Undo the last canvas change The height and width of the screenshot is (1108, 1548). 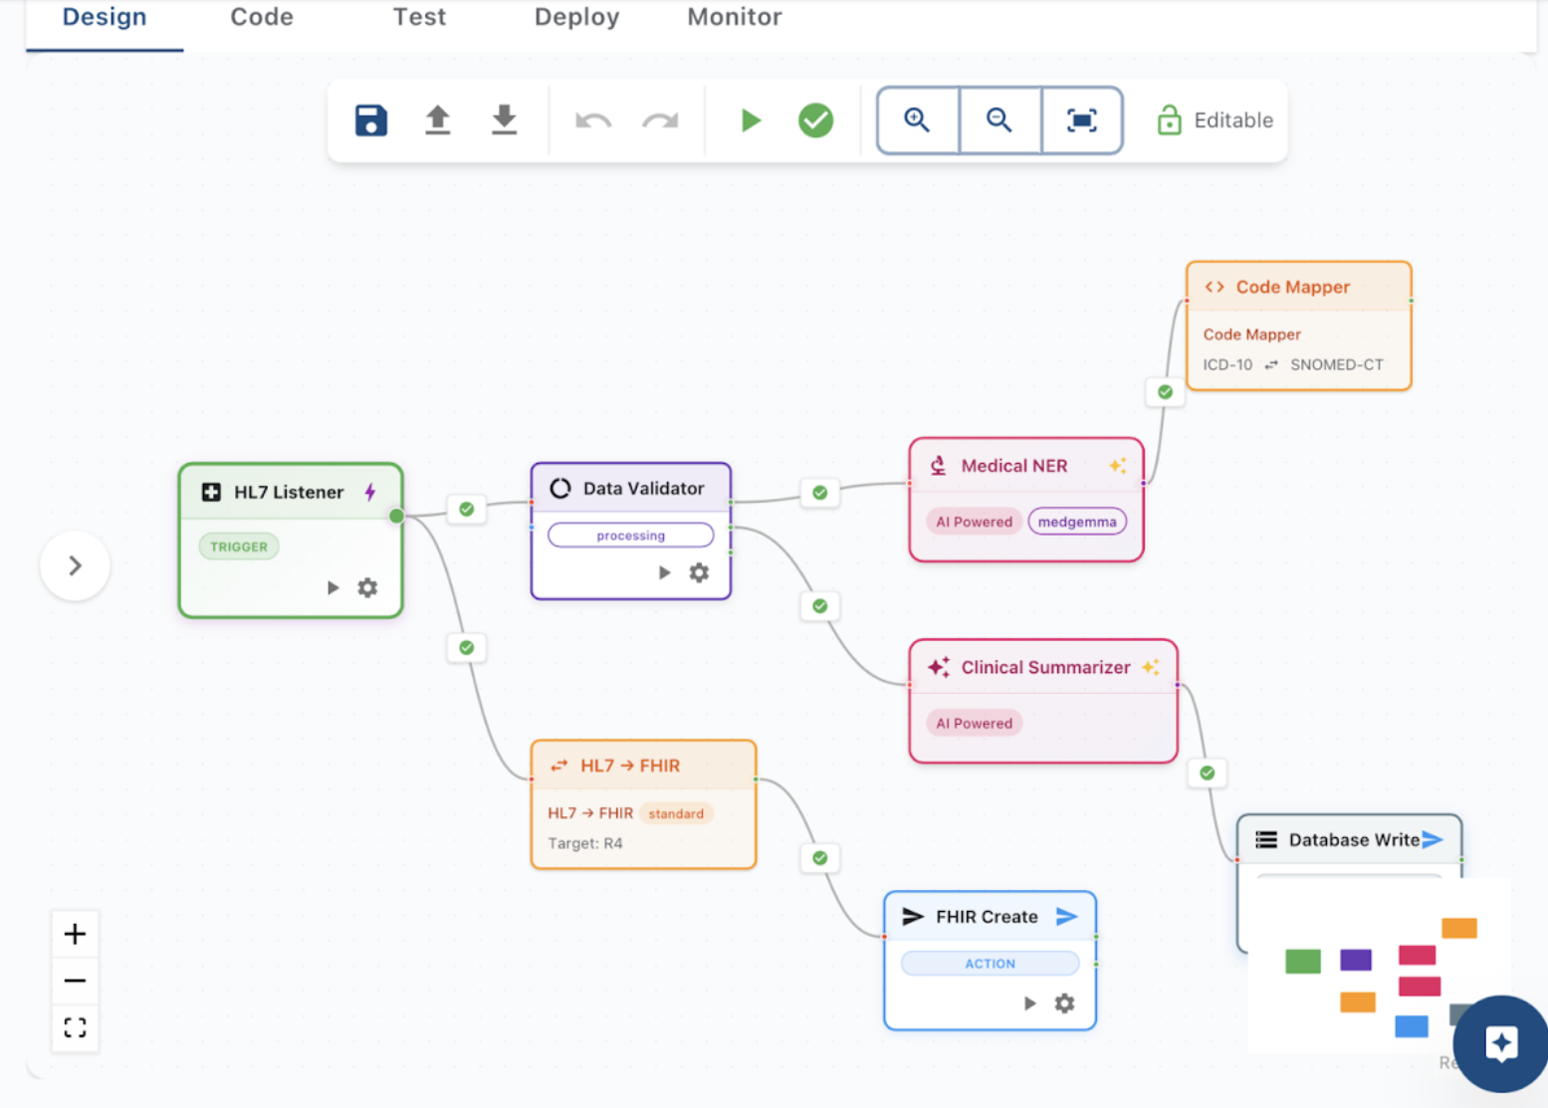click(x=593, y=120)
